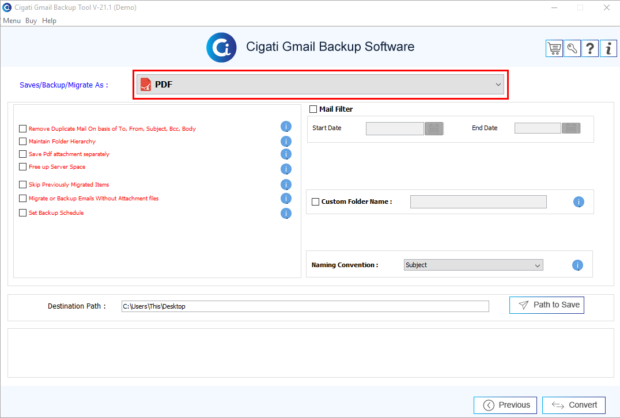Click the Start Date input field

coord(395,129)
